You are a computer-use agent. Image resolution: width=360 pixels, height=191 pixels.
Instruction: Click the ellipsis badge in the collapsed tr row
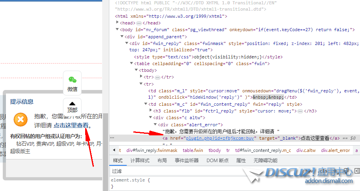coord(158,77)
